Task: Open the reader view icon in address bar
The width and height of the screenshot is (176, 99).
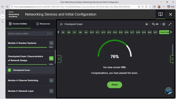Action: coord(146,7)
